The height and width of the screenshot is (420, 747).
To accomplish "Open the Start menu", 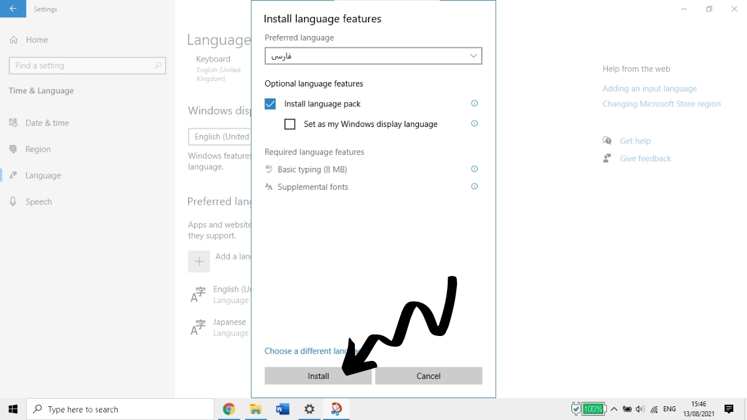I will pyautogui.click(x=12, y=409).
